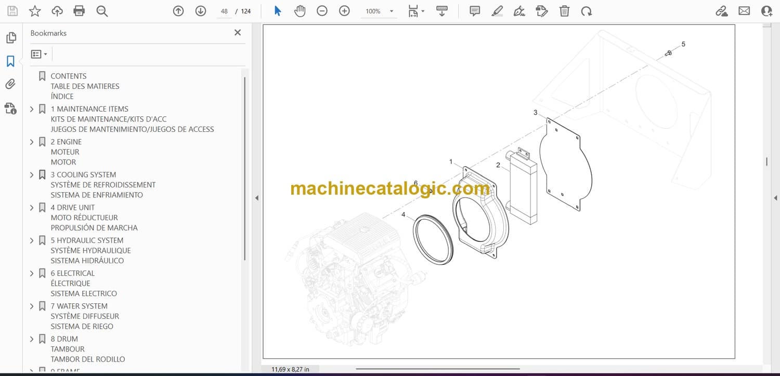Click the print file icon
Screen dimensions: 780x376
79,11
